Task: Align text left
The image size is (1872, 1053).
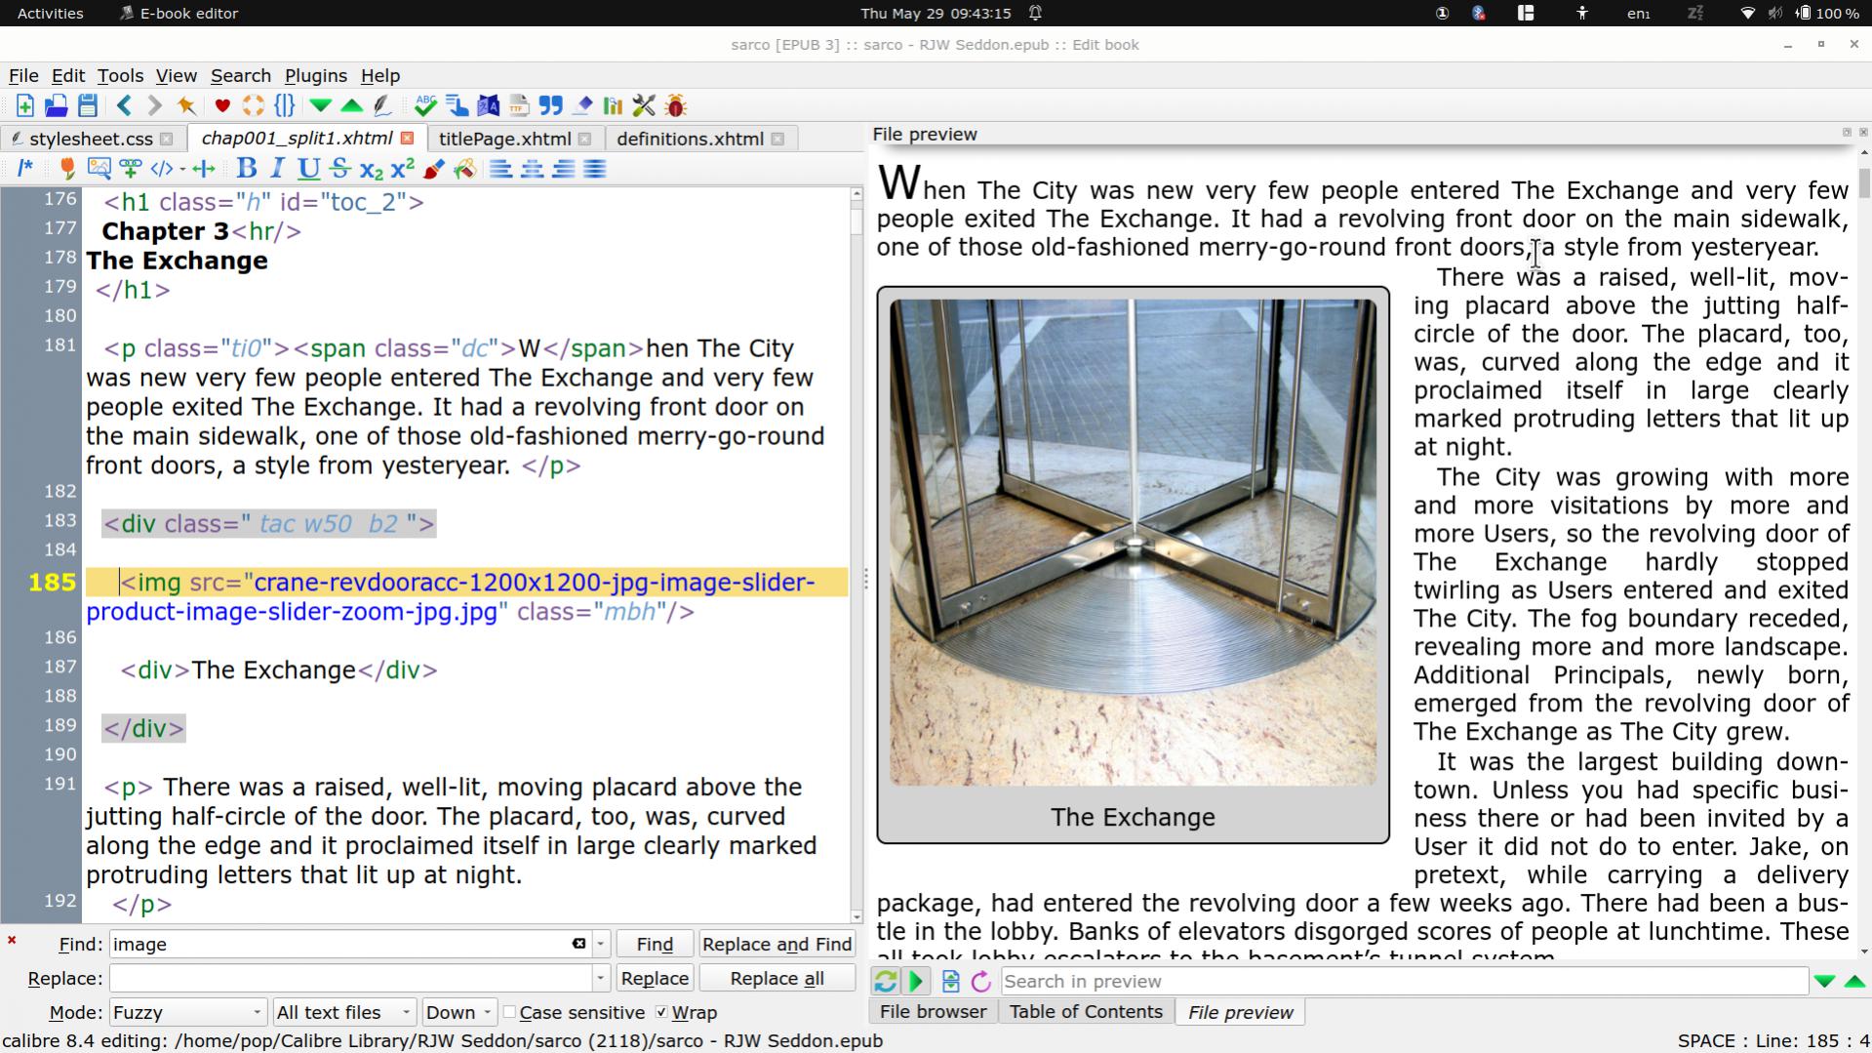Action: 500,169
